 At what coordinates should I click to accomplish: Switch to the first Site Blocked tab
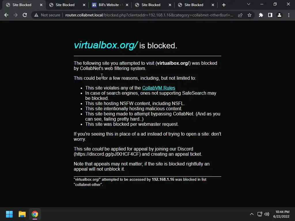click(x=22, y=5)
